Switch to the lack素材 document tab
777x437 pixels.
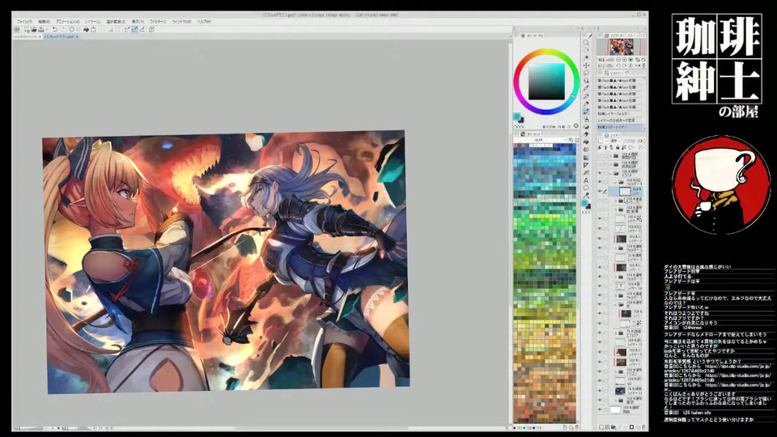coord(26,36)
